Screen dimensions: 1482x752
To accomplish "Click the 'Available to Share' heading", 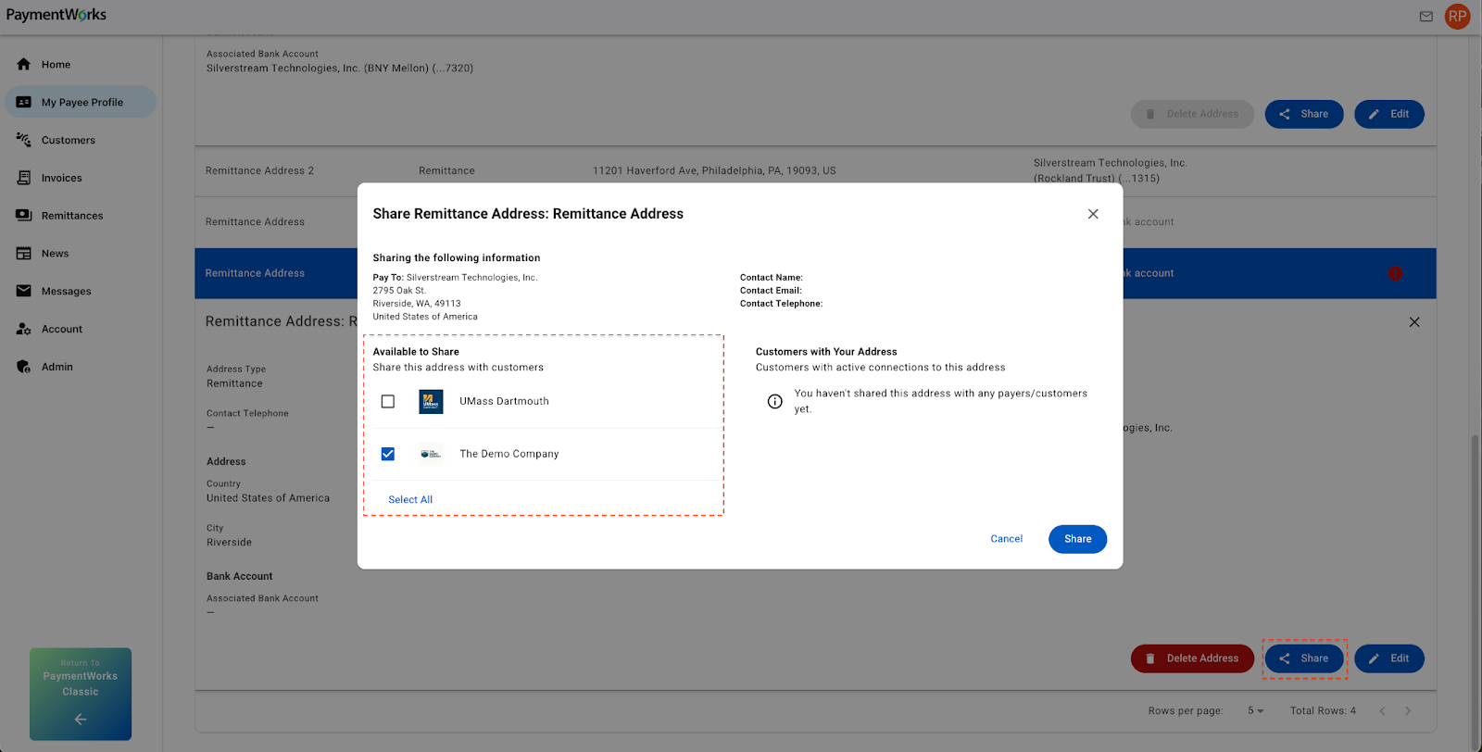I will pyautogui.click(x=416, y=352).
